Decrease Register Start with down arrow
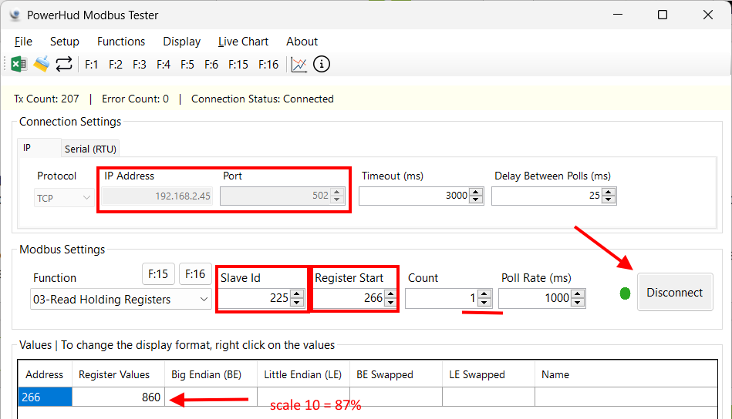This screenshot has width=732, height=419. pyautogui.click(x=391, y=302)
